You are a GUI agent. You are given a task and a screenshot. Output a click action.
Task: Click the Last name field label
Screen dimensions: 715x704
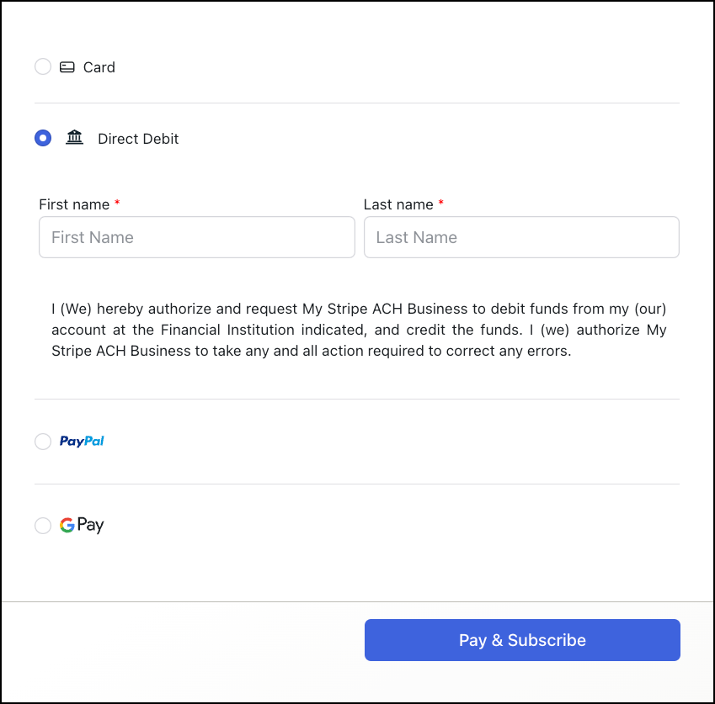398,204
